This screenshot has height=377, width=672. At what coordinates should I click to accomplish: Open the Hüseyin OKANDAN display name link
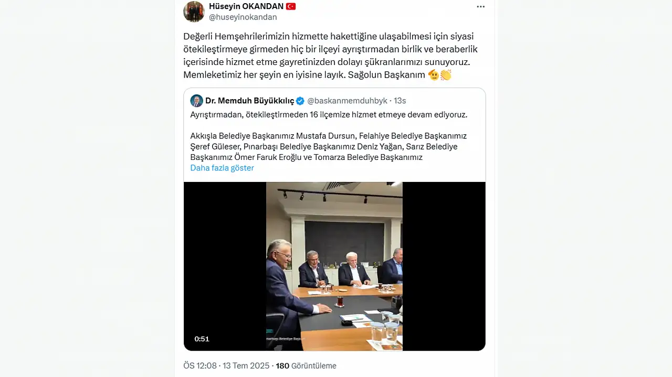(x=246, y=6)
